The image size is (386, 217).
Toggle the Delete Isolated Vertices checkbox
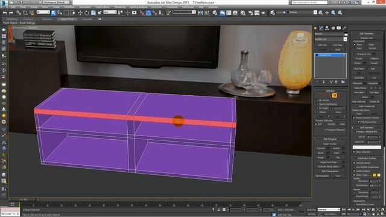pyautogui.click(x=354, y=118)
